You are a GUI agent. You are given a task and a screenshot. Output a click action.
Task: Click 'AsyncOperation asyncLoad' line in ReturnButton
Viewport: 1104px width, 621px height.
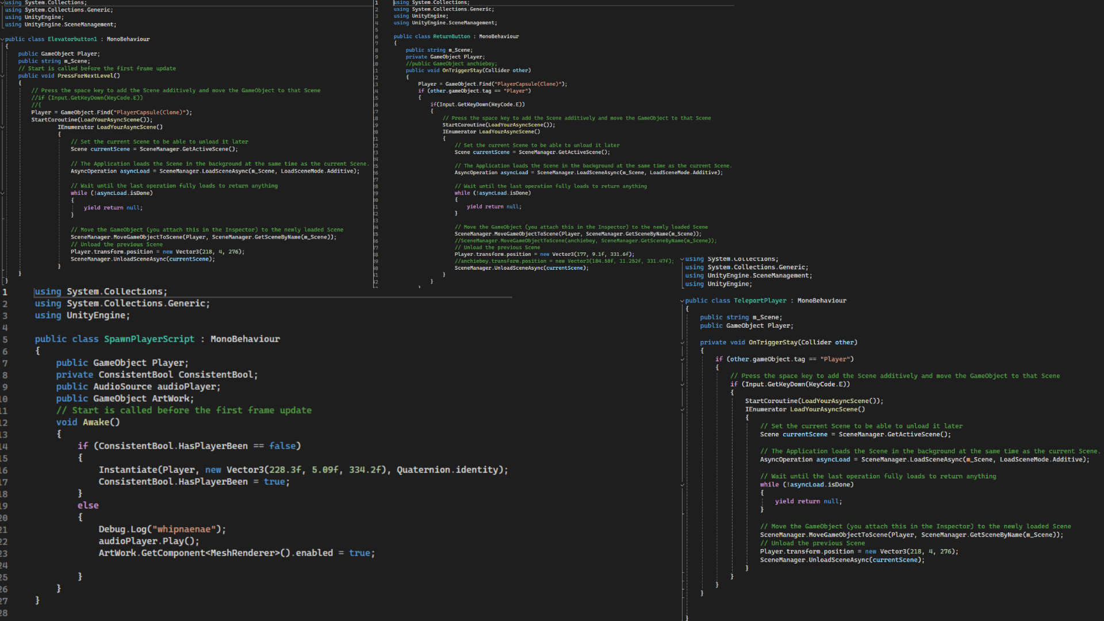click(589, 172)
